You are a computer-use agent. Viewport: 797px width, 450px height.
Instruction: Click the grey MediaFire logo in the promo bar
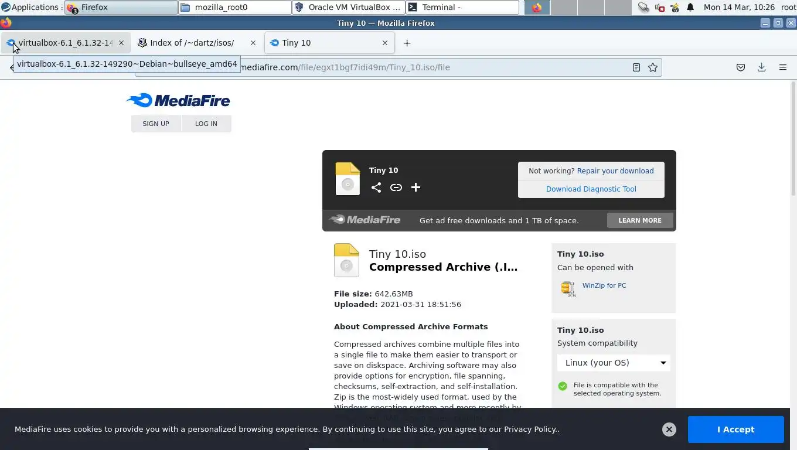[365, 220]
